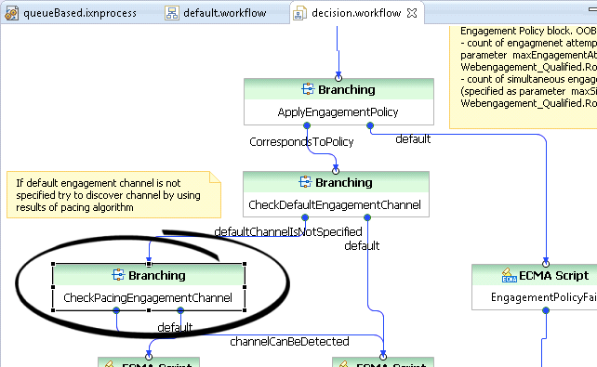
Task: Open the default.workflow tab
Action: (217, 13)
